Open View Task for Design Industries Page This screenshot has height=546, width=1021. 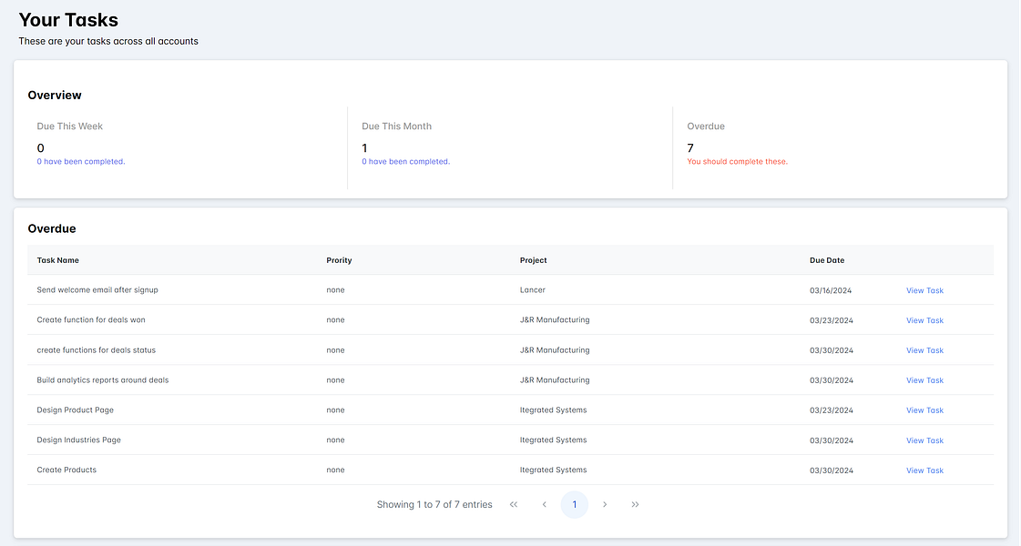click(x=924, y=440)
